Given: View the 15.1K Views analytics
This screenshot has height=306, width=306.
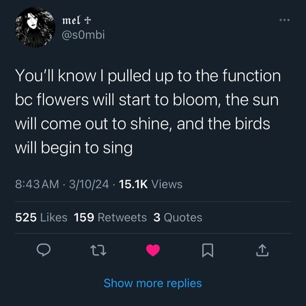Looking at the screenshot, I should (150, 185).
